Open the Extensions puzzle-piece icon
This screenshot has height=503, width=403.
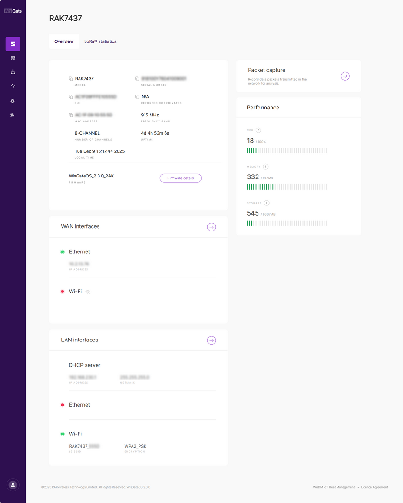13,115
